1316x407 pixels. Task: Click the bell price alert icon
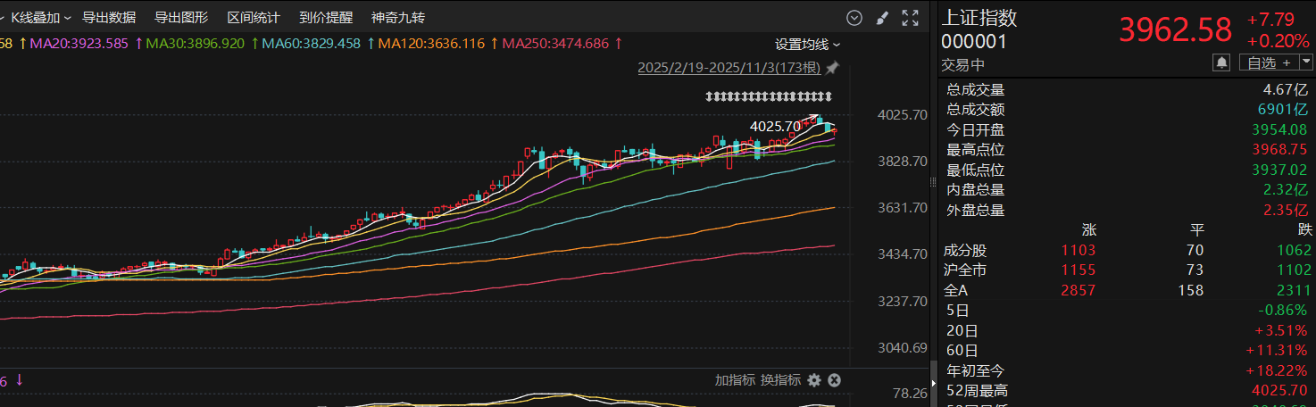pyautogui.click(x=1220, y=62)
